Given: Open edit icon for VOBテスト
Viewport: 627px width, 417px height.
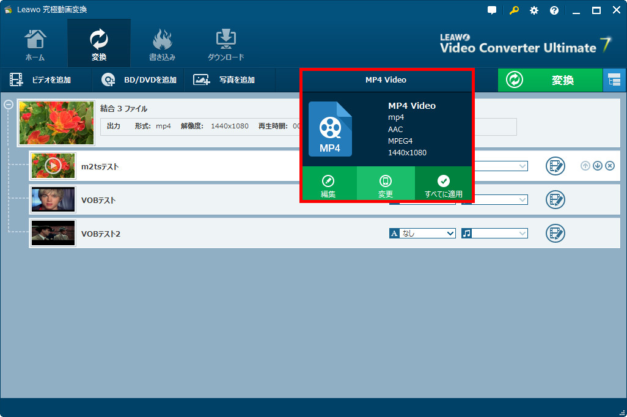Looking at the screenshot, I should pyautogui.click(x=555, y=200).
